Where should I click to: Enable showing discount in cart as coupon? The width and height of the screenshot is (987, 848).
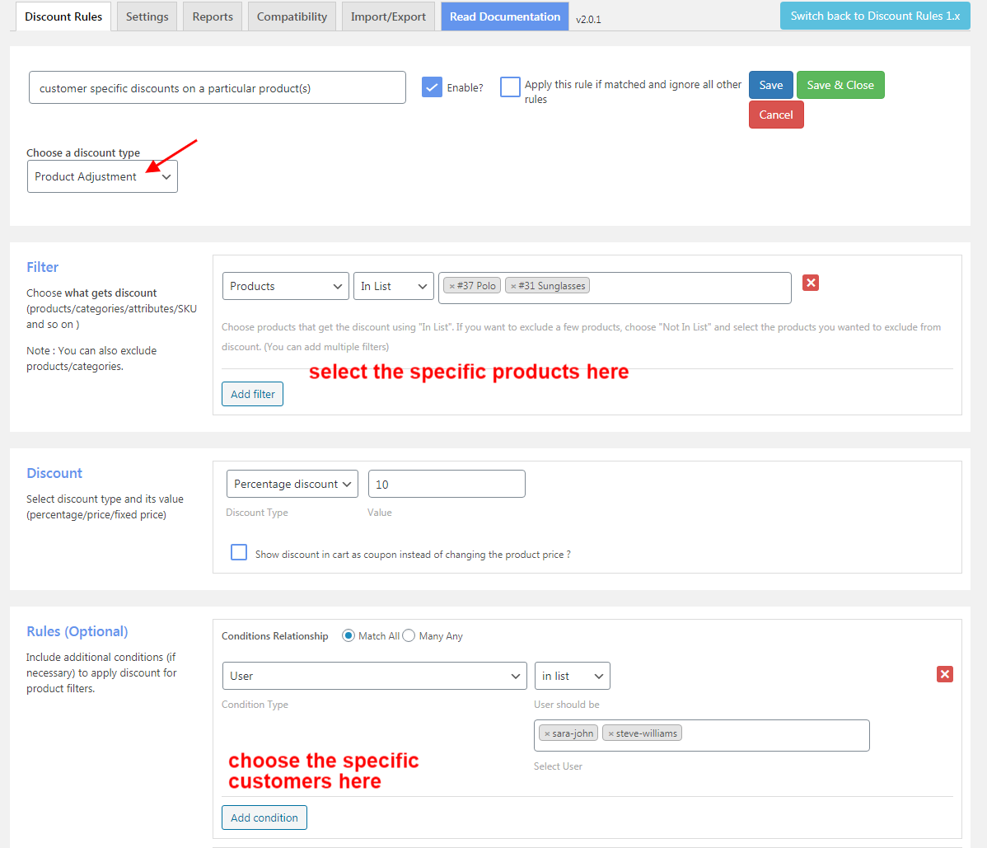[x=238, y=552]
